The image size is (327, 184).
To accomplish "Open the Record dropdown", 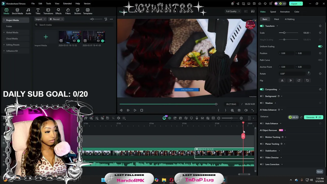I will 56,19.
